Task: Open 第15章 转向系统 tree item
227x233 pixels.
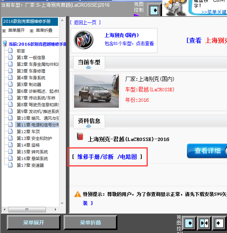Action: (33, 152)
